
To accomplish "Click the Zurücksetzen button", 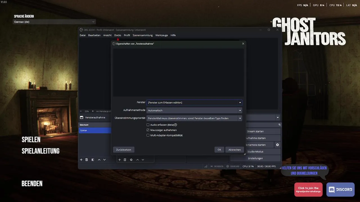I will click(124, 150).
